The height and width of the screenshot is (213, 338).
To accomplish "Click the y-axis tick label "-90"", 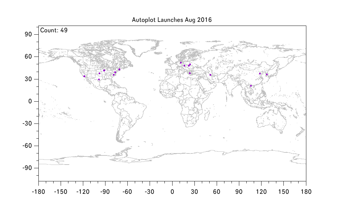I will [x=27, y=168].
